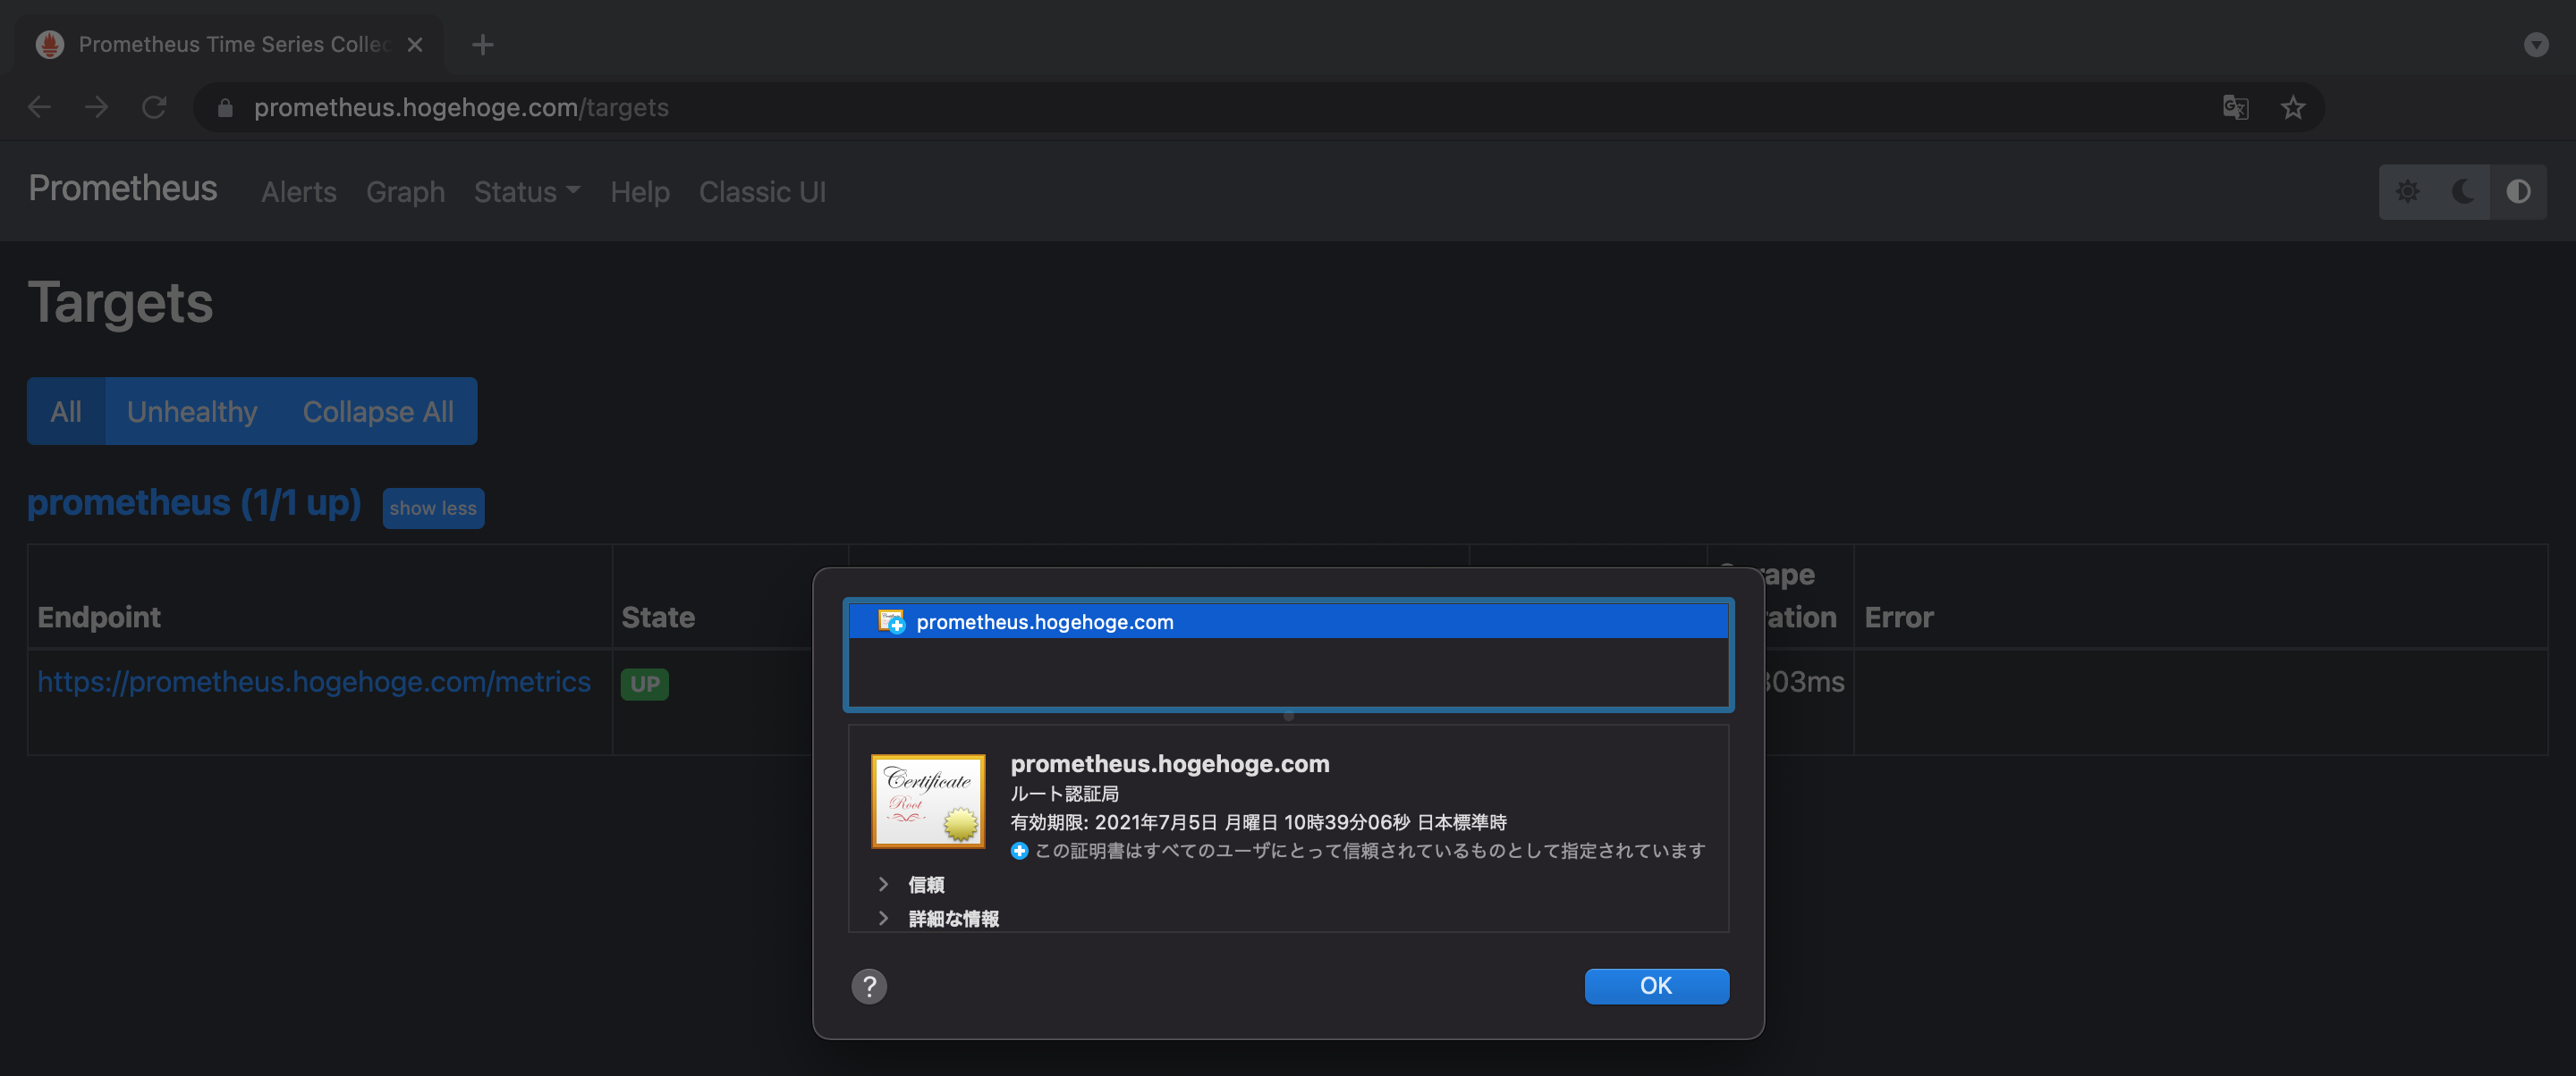
Task: Open the prometheus.hogehoge.com/metrics endpoint link
Action: pyautogui.click(x=314, y=681)
